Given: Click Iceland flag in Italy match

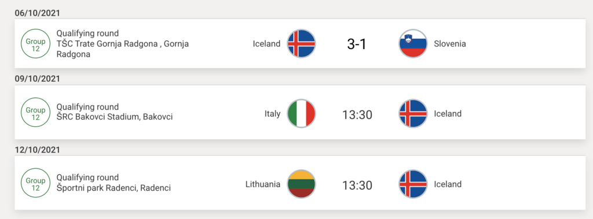Looking at the screenshot, I should click(413, 114).
